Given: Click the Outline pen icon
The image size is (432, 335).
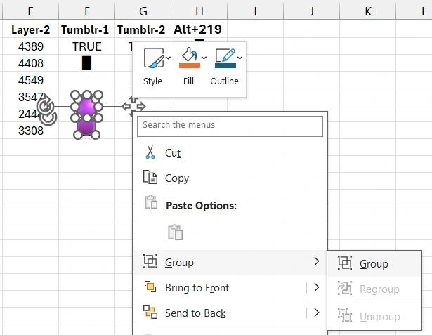Looking at the screenshot, I should coord(224,58).
